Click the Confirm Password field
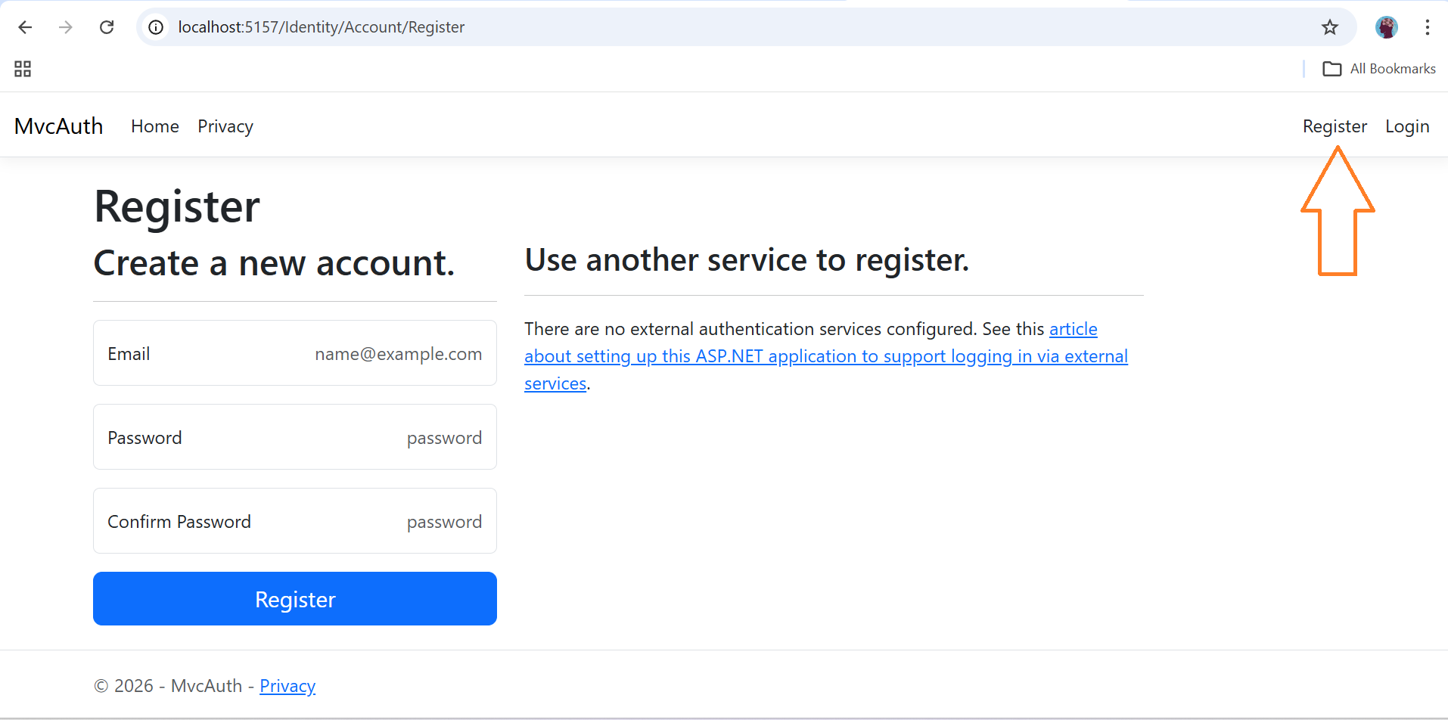This screenshot has width=1448, height=720. click(x=294, y=520)
